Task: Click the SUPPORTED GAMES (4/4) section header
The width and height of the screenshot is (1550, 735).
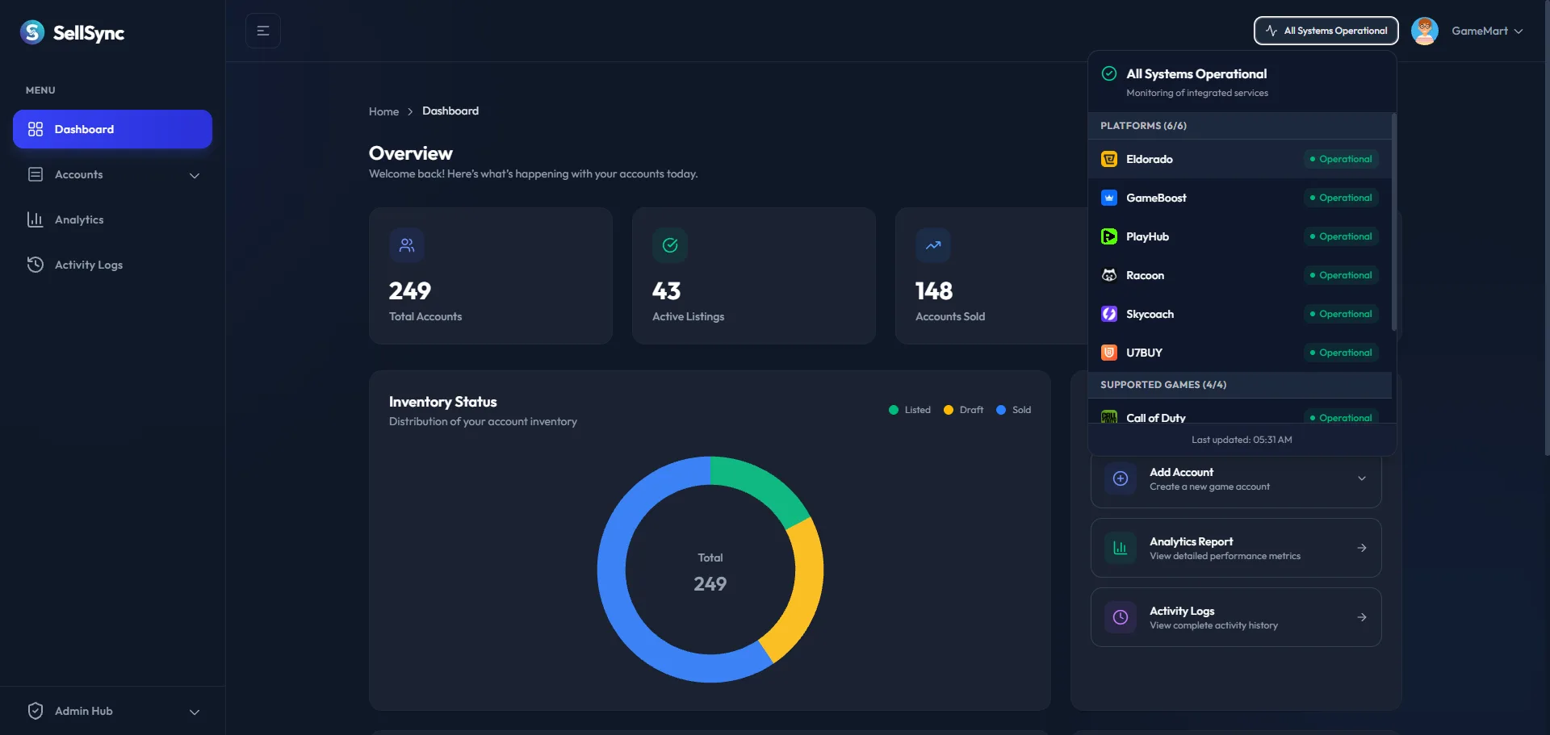Action: click(1240, 385)
